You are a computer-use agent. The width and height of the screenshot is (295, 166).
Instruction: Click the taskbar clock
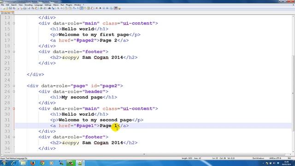(287, 163)
